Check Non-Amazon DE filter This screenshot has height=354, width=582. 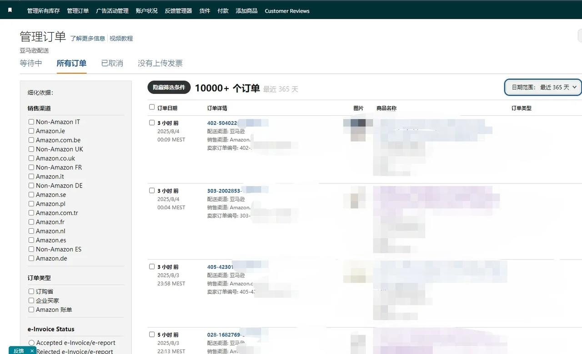(x=31, y=185)
